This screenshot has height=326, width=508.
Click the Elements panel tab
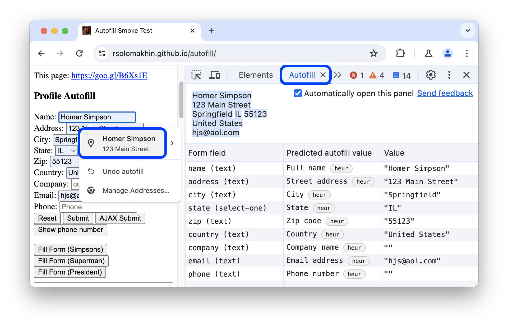(x=257, y=75)
